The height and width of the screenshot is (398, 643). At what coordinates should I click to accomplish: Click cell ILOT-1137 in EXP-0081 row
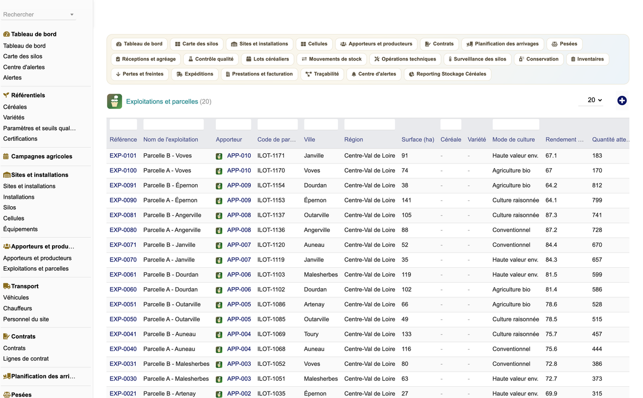click(271, 215)
